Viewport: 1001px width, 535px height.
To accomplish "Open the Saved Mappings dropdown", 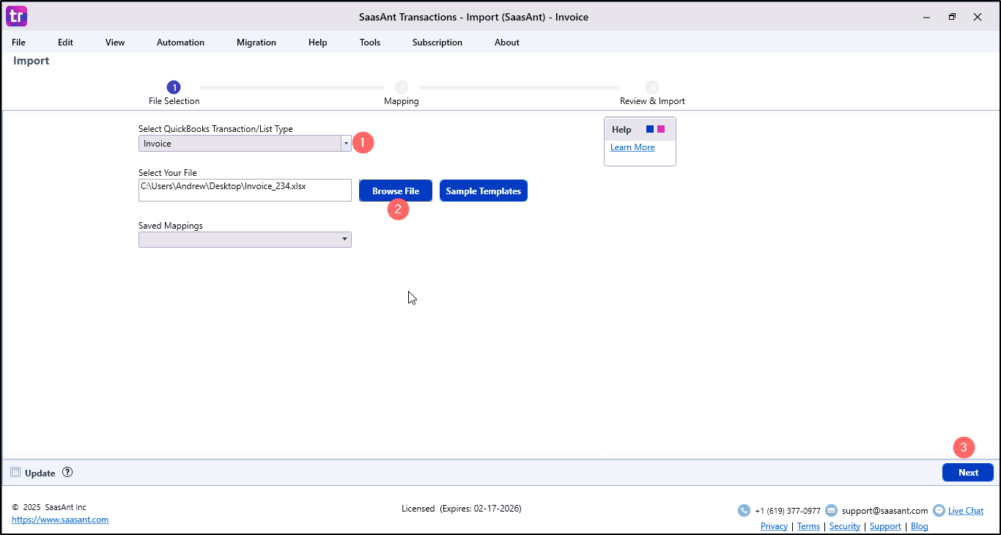I will point(344,240).
